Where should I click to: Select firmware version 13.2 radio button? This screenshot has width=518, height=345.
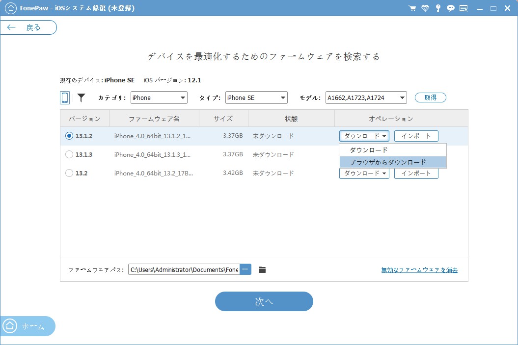coord(69,173)
